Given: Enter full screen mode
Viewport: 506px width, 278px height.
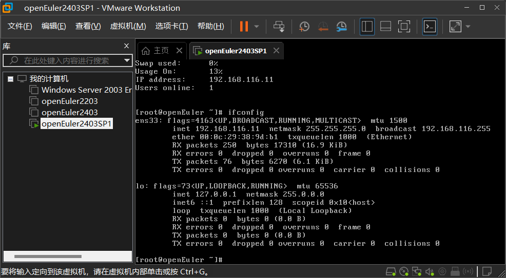Looking at the screenshot, I should point(404,27).
